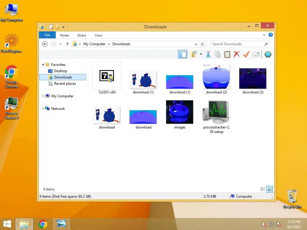
Task: Select Recent places under Favorites
Action: pyautogui.click(x=65, y=84)
